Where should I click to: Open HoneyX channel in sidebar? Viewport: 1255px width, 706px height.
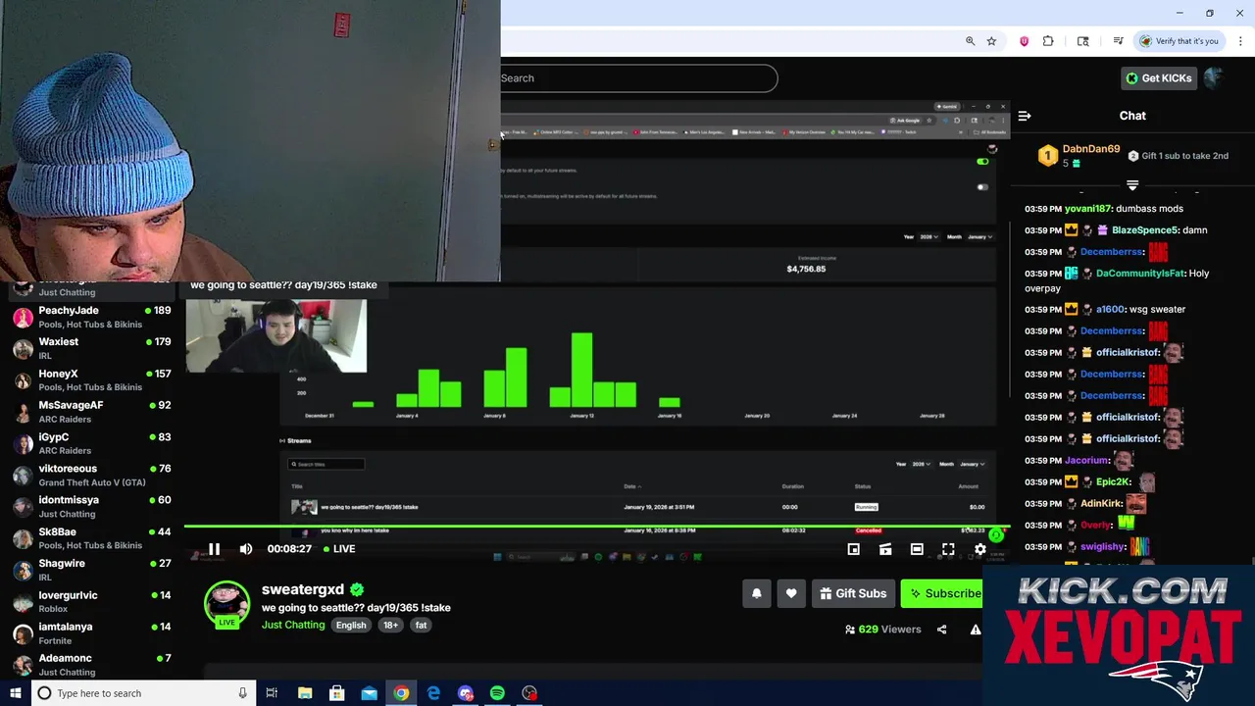click(x=93, y=380)
